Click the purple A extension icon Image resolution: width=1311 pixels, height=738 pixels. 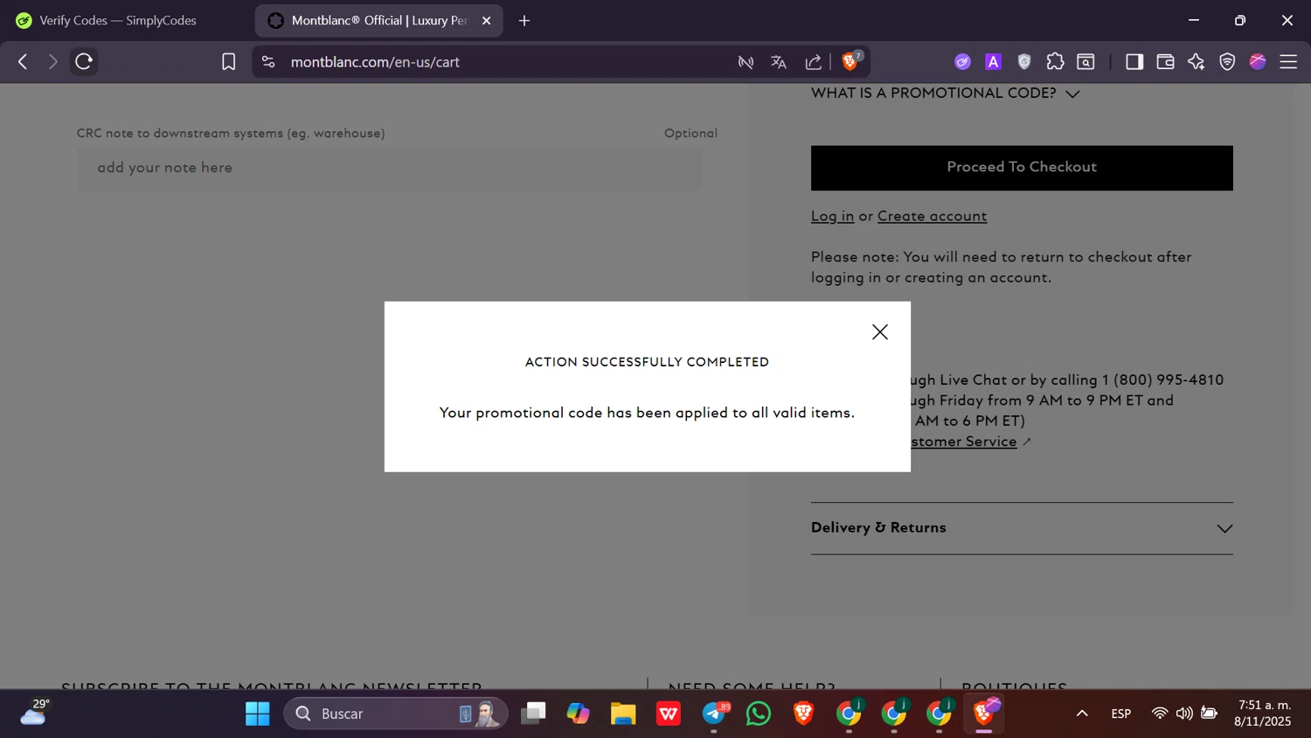click(x=993, y=61)
